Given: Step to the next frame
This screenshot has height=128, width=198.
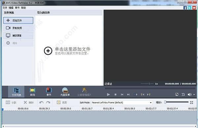Looking at the screenshot, I should click(x=128, y=94).
